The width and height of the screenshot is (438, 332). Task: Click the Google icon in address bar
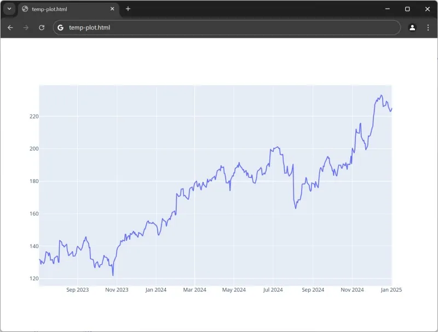pyautogui.click(x=60, y=27)
